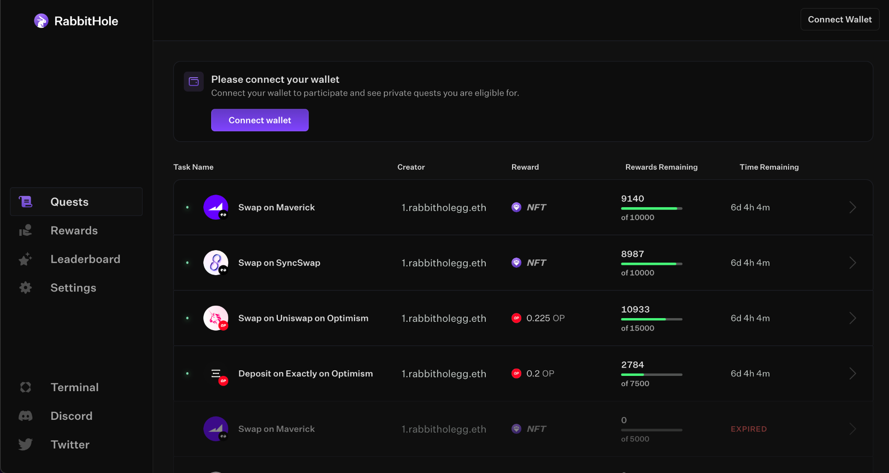Screen dimensions: 889x473
Task: Click green status dot in Uniswap row
Action: 188,318
